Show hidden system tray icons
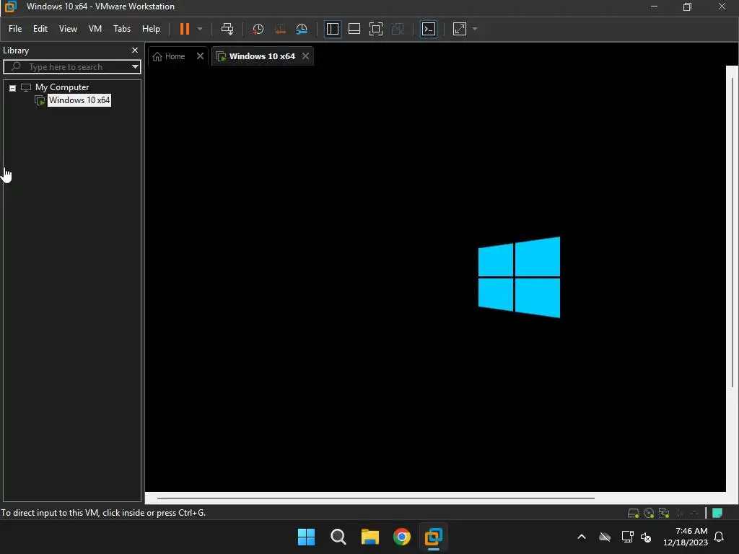 click(x=582, y=537)
